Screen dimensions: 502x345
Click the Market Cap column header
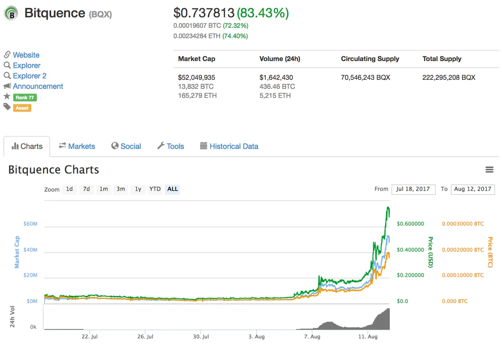(x=197, y=59)
